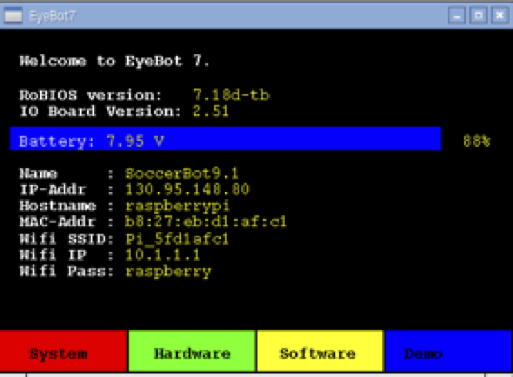Click the EyeBot7 window icon
The width and height of the screenshot is (513, 377).
pyautogui.click(x=13, y=17)
